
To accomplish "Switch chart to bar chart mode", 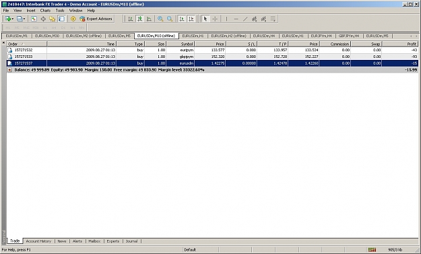I will click(x=131, y=19).
